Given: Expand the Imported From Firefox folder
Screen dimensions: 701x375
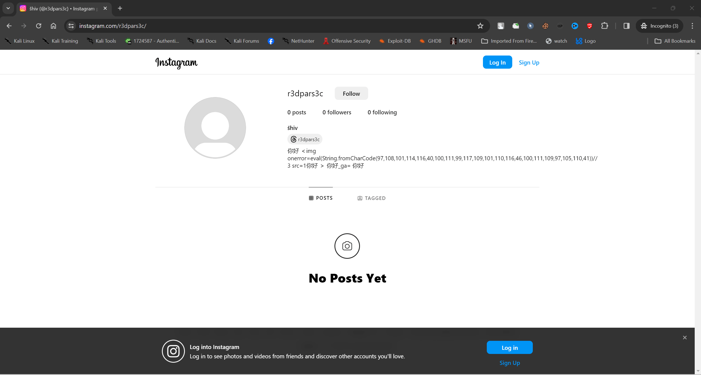Looking at the screenshot, I should [x=509, y=41].
